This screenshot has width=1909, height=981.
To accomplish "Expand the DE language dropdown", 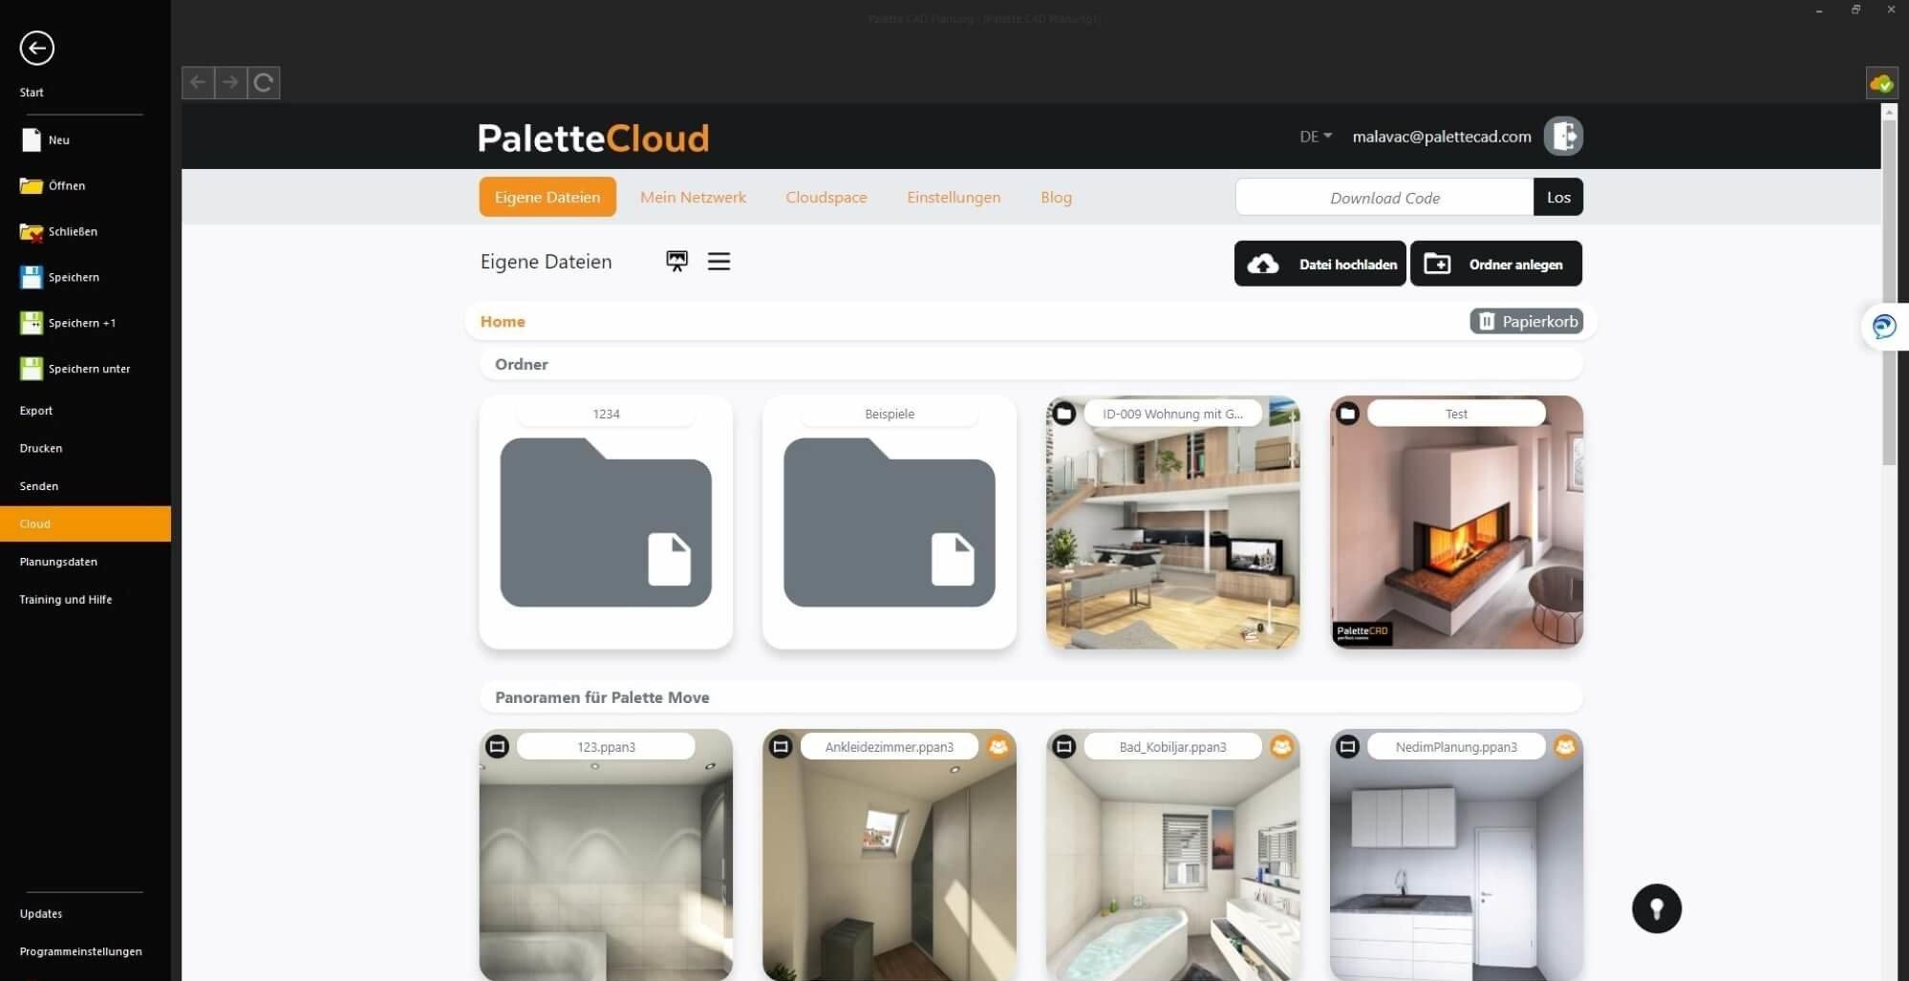I will (1315, 137).
